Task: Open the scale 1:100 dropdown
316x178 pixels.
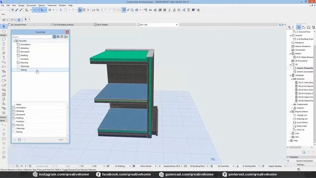Action: [x=104, y=166]
